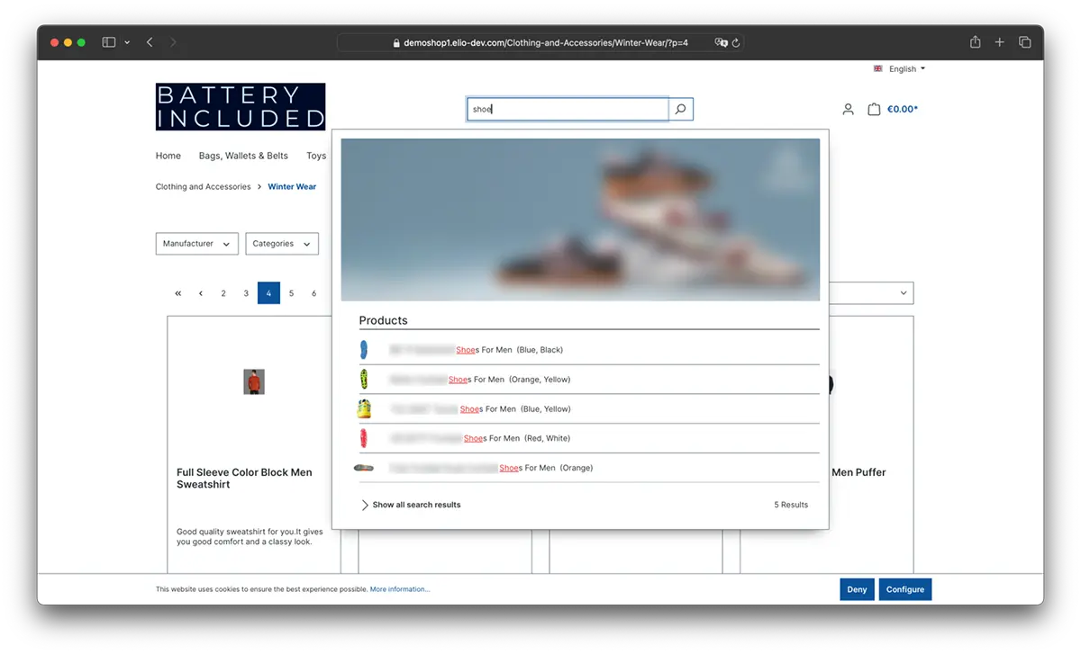Screen dimensions: 1081x654
Task: Click the share icon in the browser toolbar
Action: [974, 41]
